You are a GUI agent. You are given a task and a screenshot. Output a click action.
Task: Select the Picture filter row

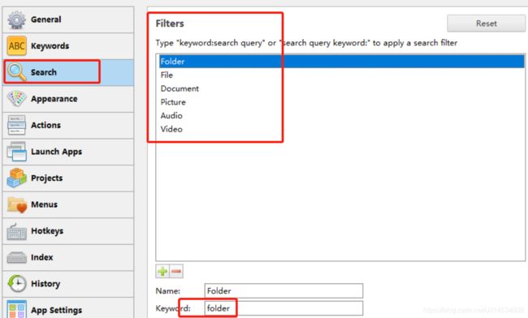342,102
